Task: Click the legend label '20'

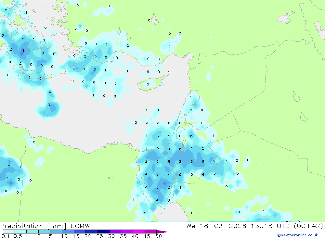Action: coord(88,236)
